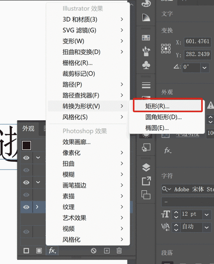Toggle the first visible eye icon in Appearance

[26, 158]
